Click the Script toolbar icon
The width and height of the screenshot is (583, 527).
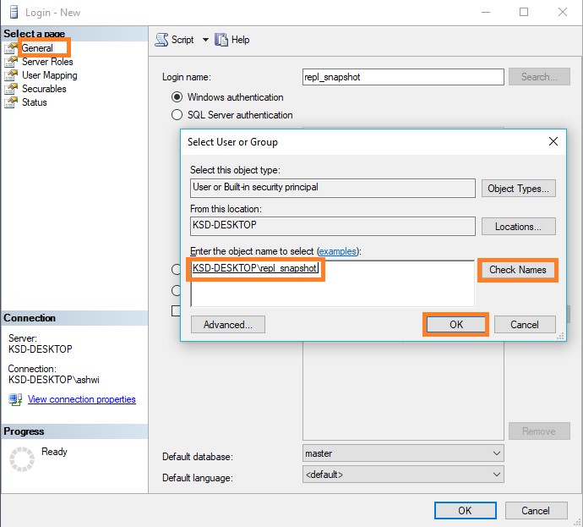(161, 40)
